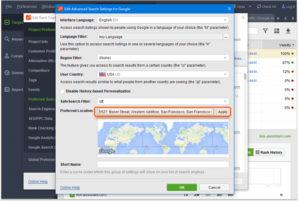Select SEO/PPC Data preferences item

coord(40,119)
